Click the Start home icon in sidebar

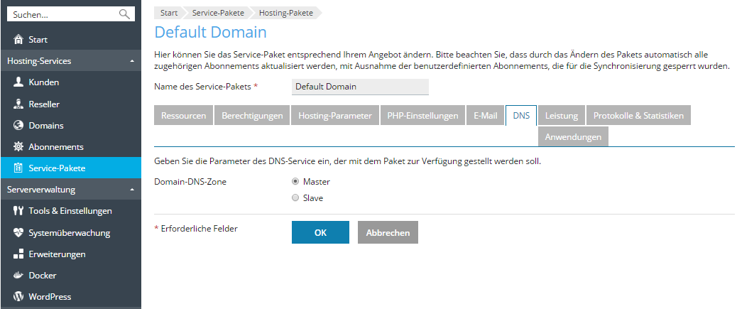pos(19,40)
